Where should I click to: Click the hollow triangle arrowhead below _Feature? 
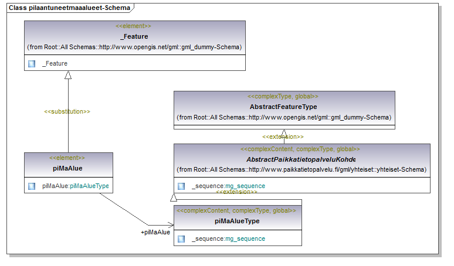pos(68,75)
